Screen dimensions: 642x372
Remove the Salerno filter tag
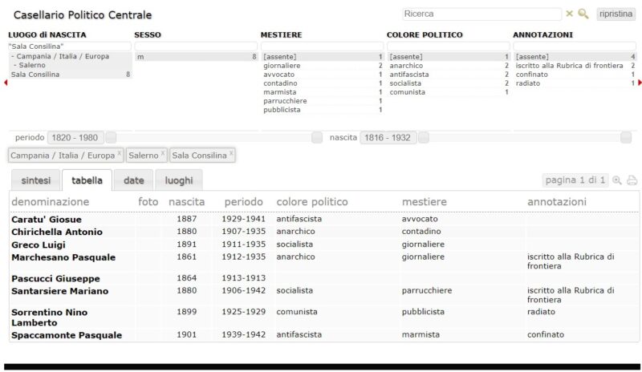tap(163, 153)
